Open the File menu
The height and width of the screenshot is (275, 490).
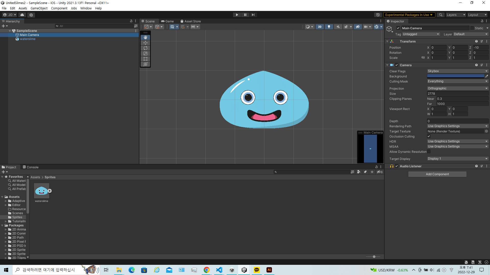coord(4,8)
